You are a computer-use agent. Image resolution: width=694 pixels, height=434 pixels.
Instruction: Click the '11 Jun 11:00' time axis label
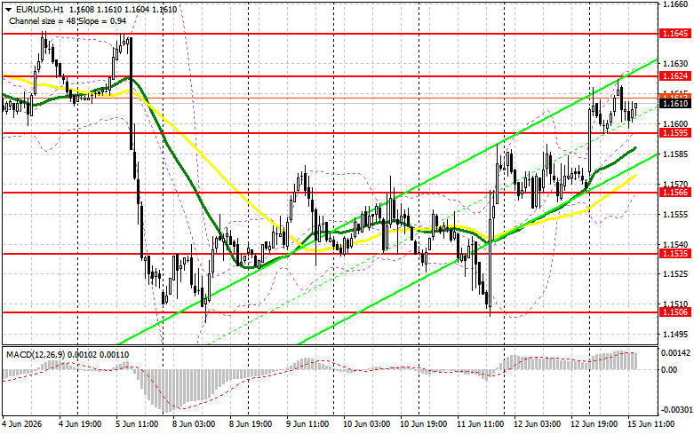tap(481, 424)
